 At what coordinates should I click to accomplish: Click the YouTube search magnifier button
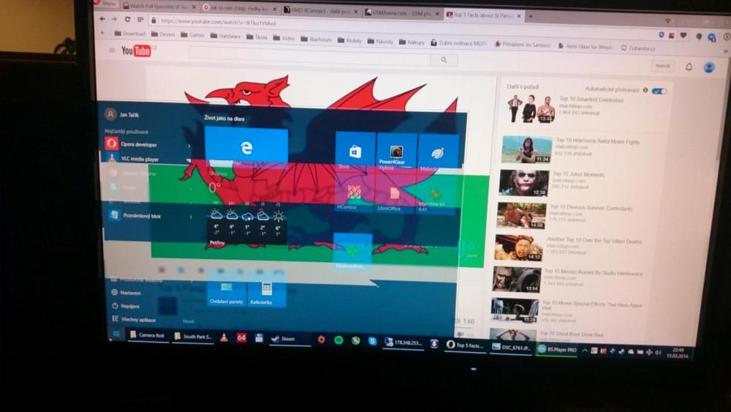444,60
